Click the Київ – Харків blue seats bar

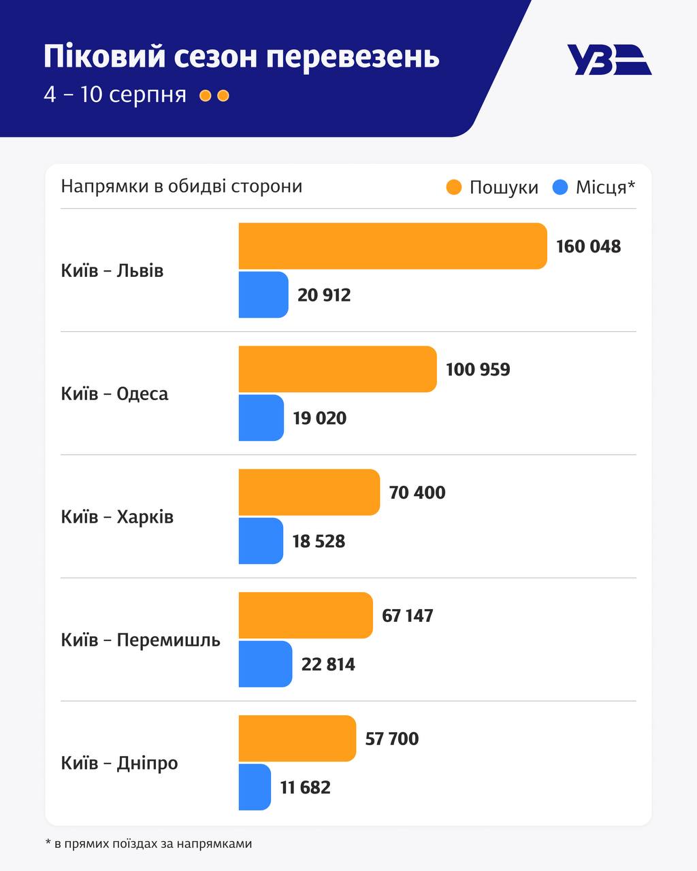tap(260, 541)
